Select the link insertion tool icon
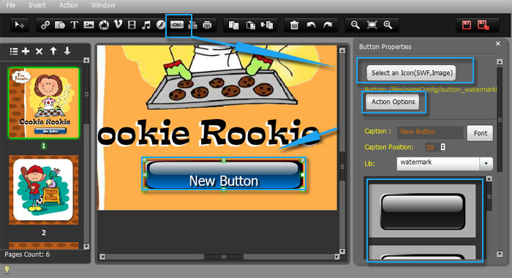The image size is (512, 278). coord(45,25)
